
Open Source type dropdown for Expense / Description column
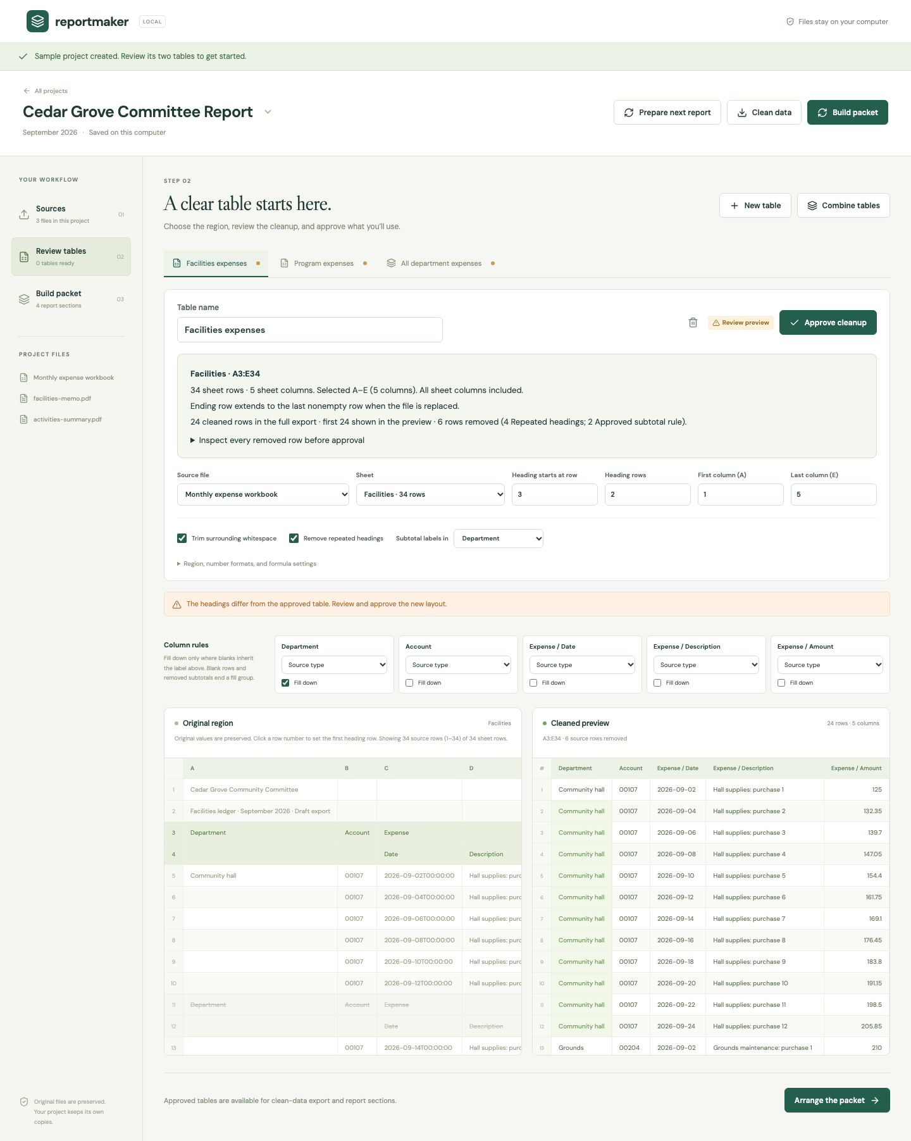click(x=706, y=665)
